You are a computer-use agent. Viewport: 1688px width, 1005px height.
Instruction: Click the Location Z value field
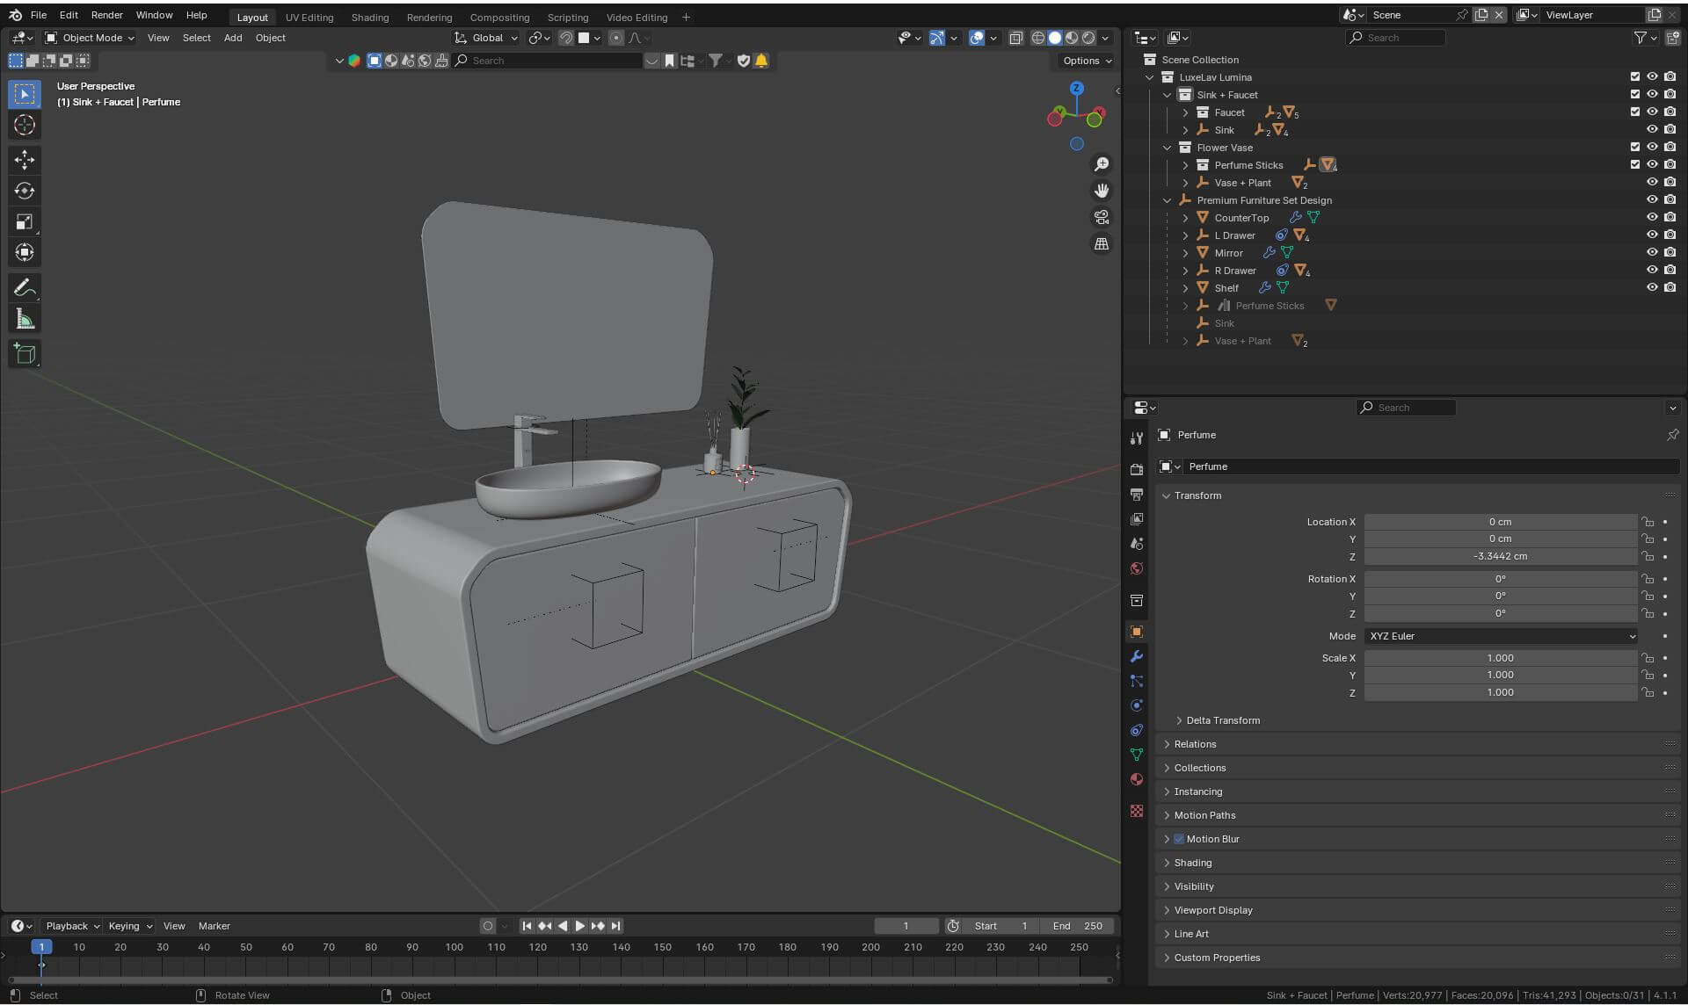tap(1500, 556)
